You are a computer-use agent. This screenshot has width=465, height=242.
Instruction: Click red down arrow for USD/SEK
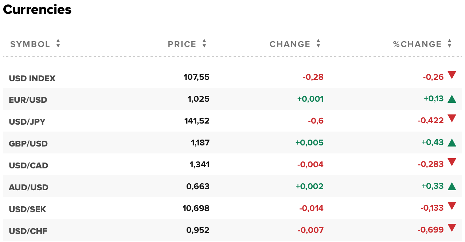click(x=452, y=206)
